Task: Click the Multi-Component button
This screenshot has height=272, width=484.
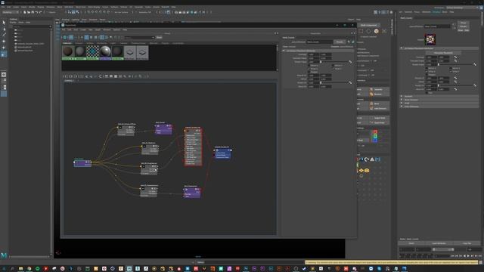Action: coord(369,25)
